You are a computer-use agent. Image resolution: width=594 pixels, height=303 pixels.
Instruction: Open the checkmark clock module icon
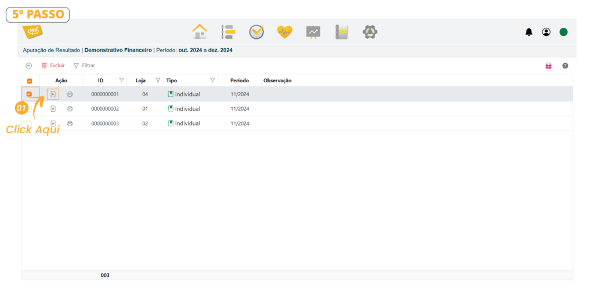pyautogui.click(x=256, y=32)
